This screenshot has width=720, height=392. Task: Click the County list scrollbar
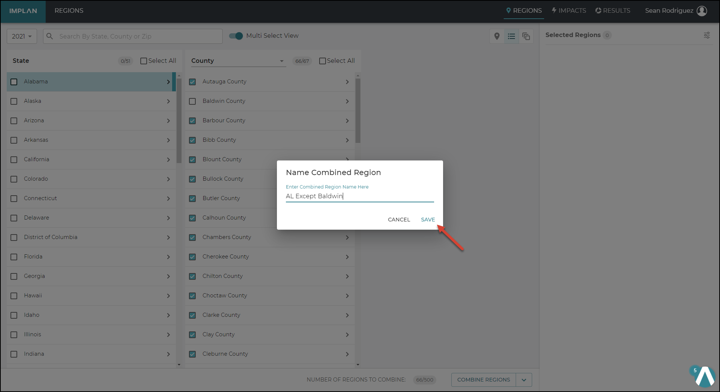point(358,110)
